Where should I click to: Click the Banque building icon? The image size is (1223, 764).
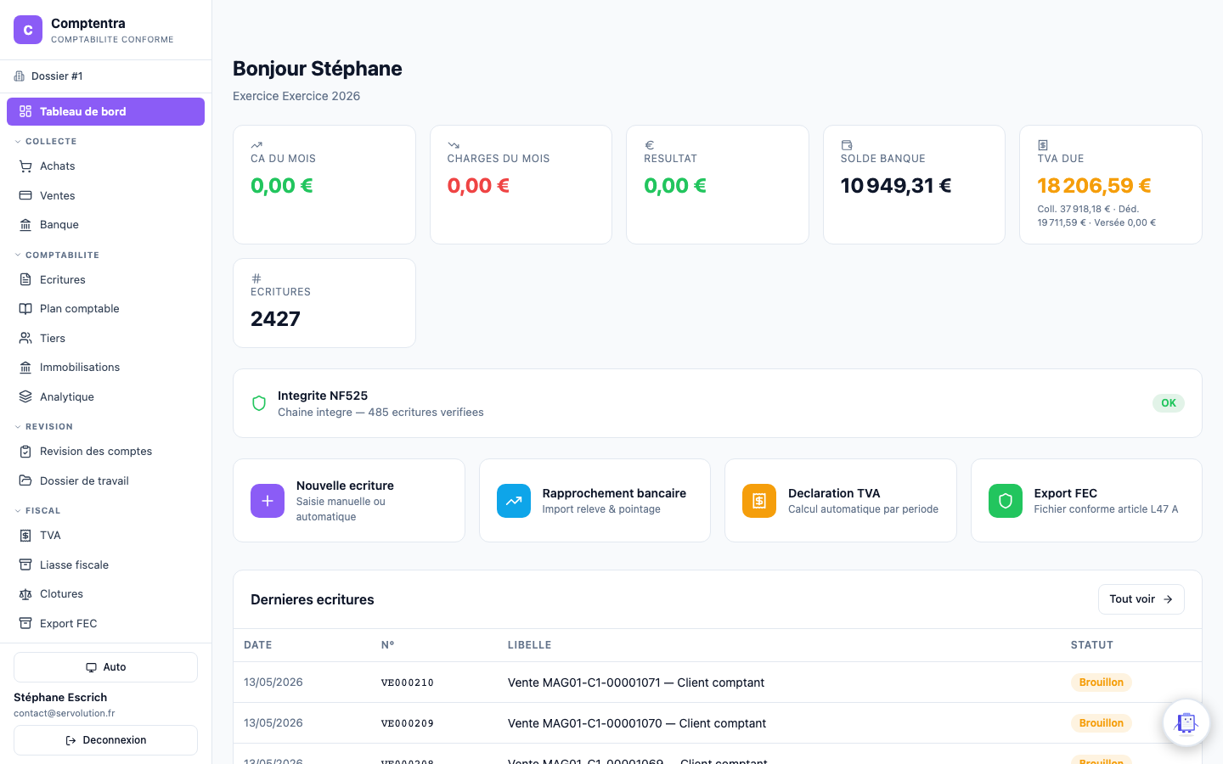click(25, 225)
